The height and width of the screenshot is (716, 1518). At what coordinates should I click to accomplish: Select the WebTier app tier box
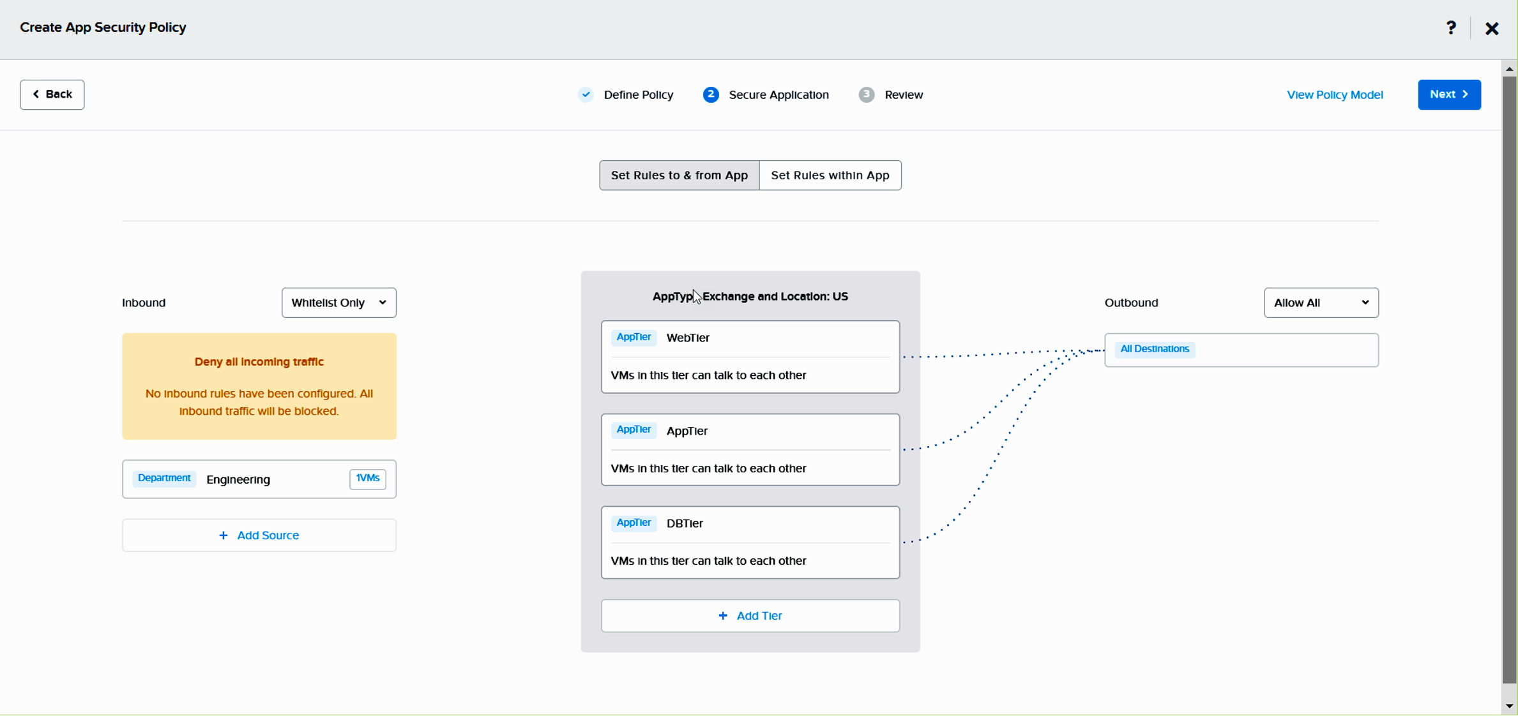coord(750,356)
